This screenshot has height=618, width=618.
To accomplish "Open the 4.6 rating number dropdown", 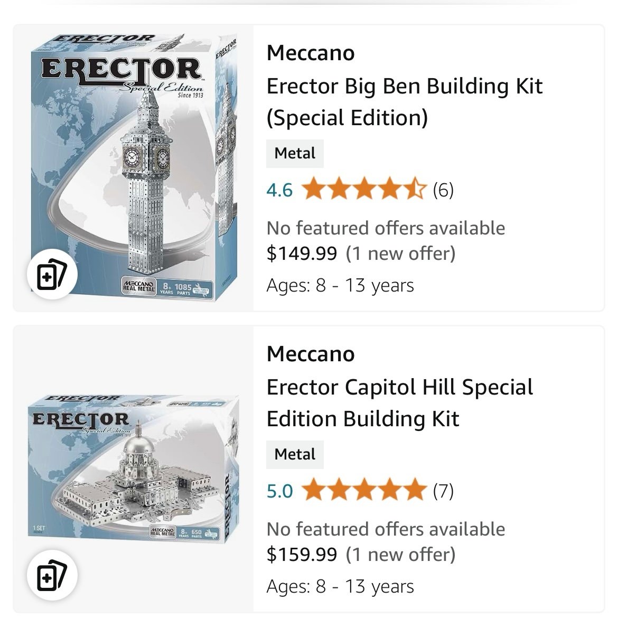I will click(279, 190).
